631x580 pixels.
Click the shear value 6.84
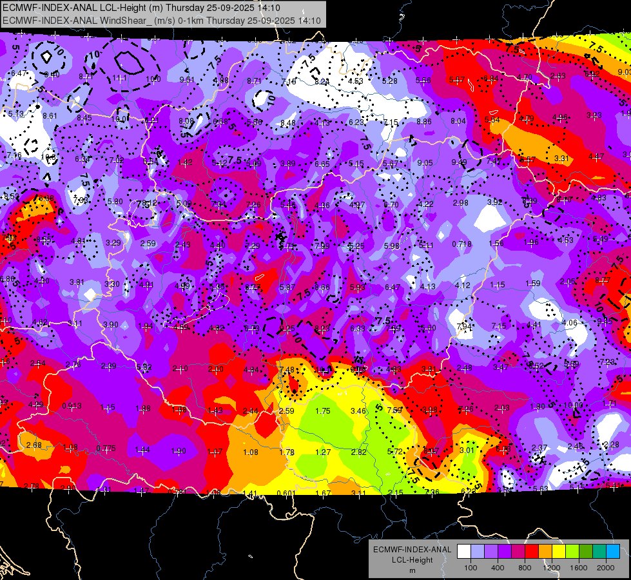click(x=491, y=79)
